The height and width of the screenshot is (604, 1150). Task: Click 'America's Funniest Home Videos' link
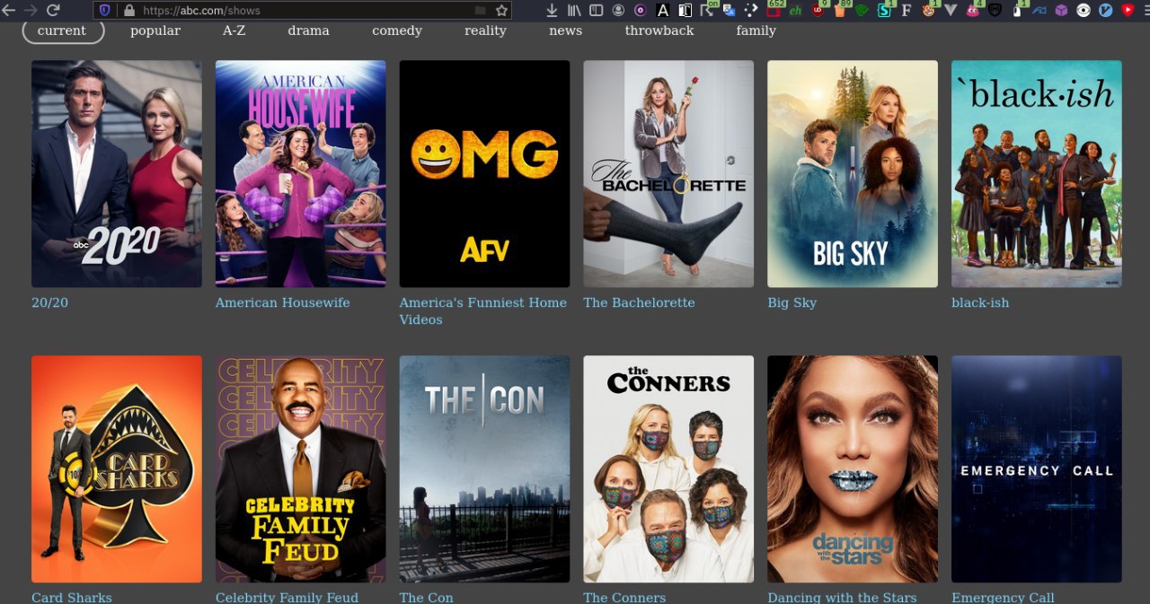(x=483, y=311)
